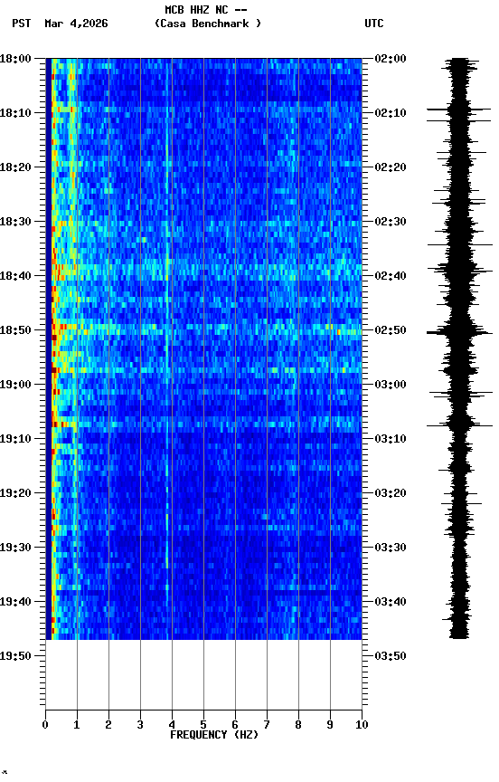
Task: Click the bright spectrogram band at 18:50 PST
Action: (x=206, y=329)
